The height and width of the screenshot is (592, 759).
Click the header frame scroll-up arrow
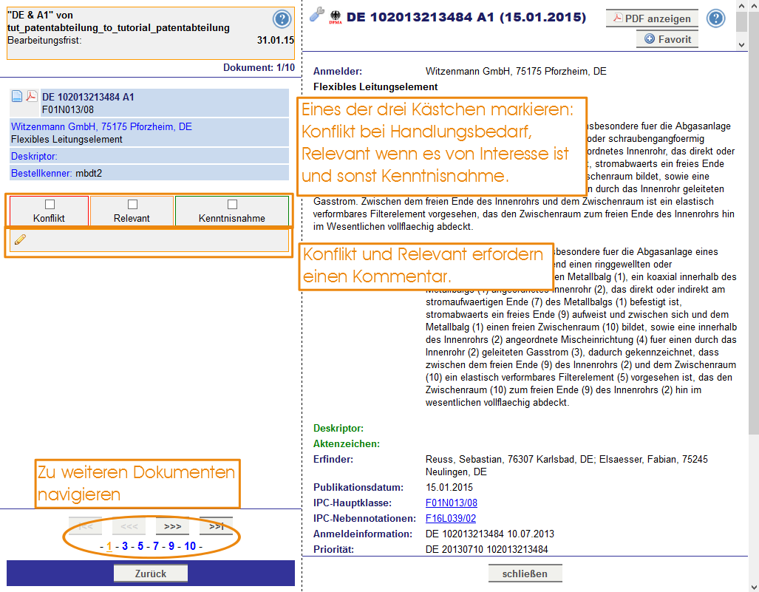(741, 7)
